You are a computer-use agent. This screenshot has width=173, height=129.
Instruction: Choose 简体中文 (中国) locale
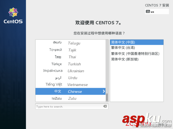[x=137, y=42]
